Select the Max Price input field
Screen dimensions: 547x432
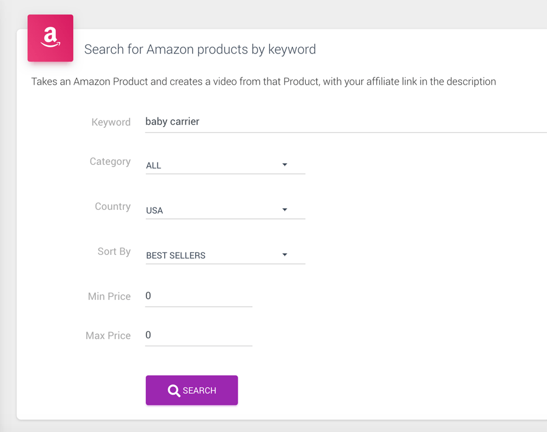point(199,335)
